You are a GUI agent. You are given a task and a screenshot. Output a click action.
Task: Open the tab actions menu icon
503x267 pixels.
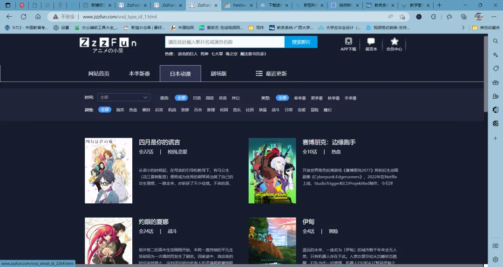(8, 5)
